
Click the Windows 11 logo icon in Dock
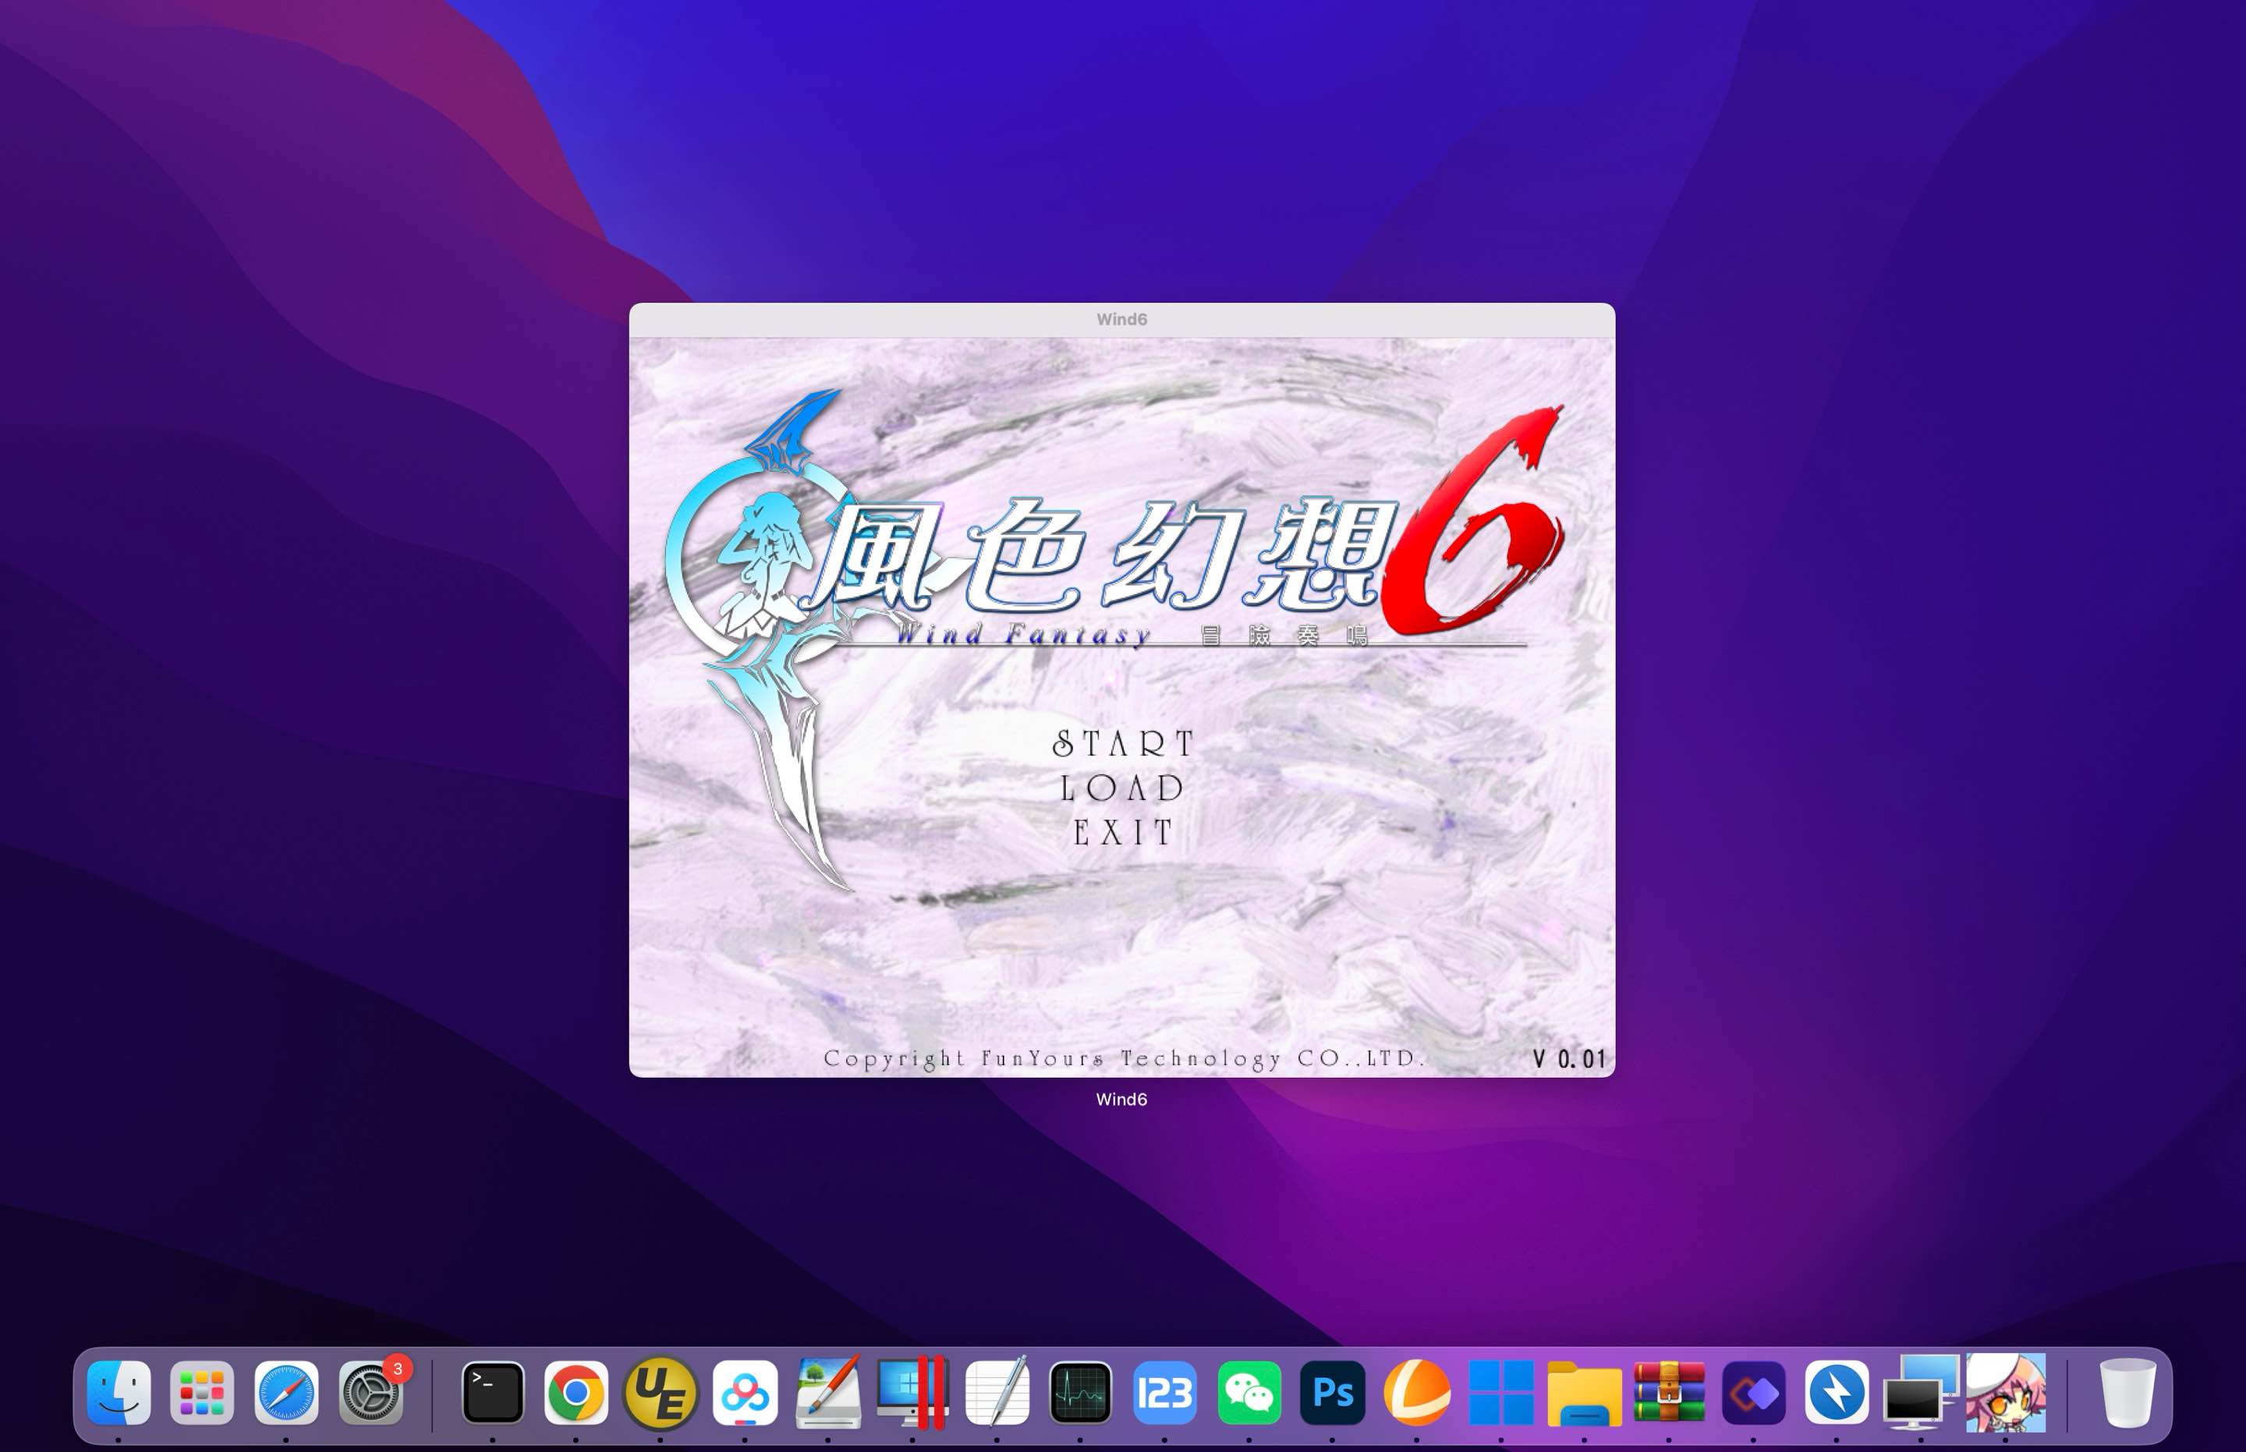(1501, 1393)
